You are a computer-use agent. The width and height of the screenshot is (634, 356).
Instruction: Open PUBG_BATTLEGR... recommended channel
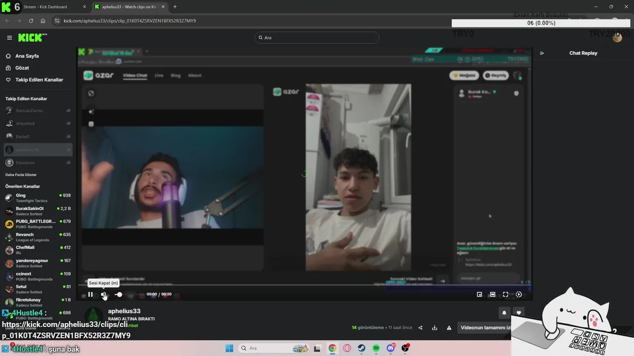[x=38, y=224]
